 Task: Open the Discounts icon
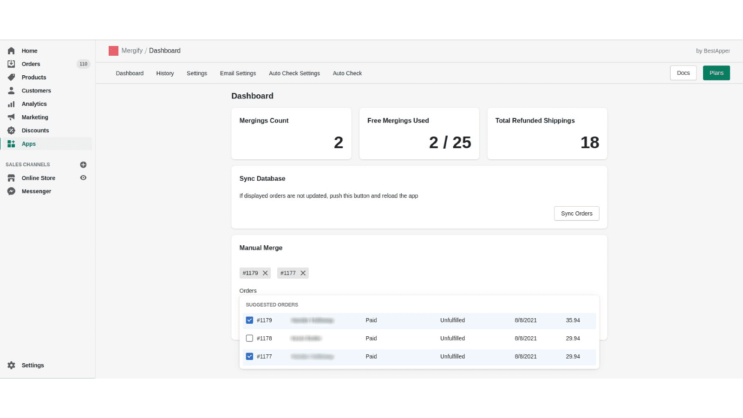(11, 131)
